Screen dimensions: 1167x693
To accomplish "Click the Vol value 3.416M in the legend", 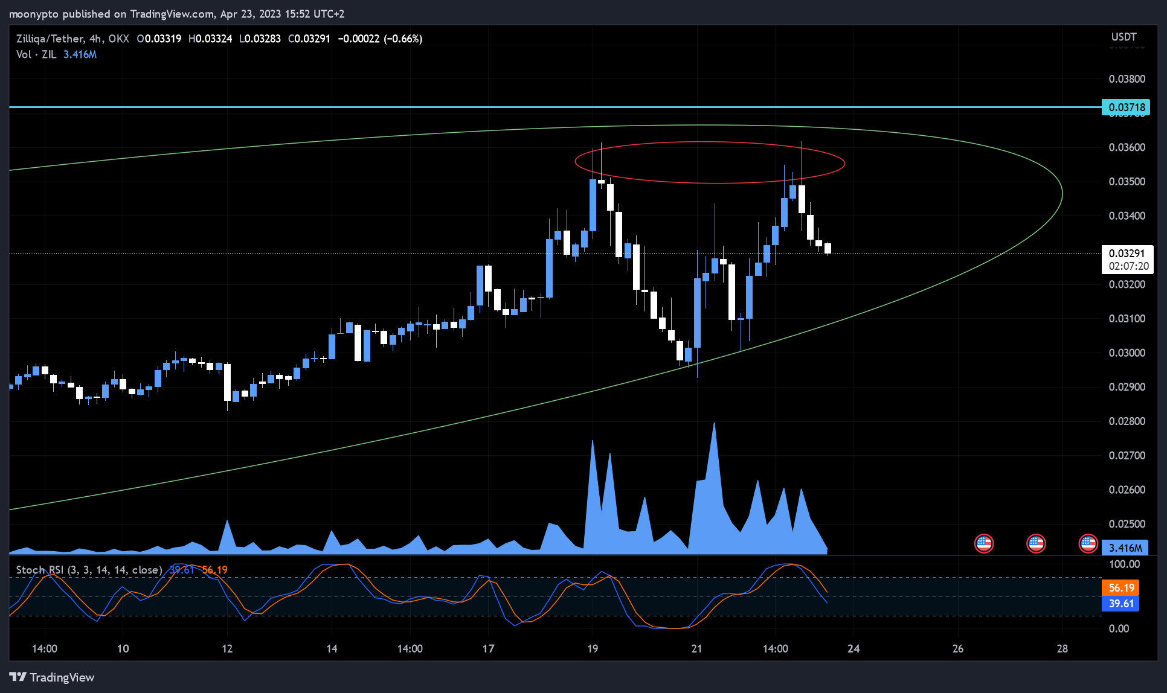I will (80, 54).
